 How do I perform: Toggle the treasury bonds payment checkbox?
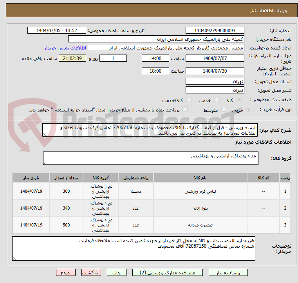(185, 110)
